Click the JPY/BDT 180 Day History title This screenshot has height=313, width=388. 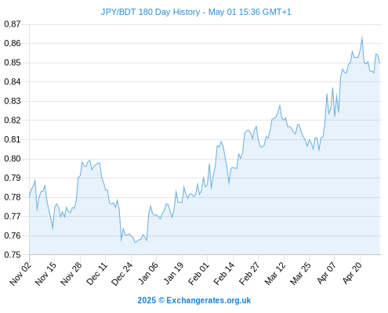pos(196,12)
